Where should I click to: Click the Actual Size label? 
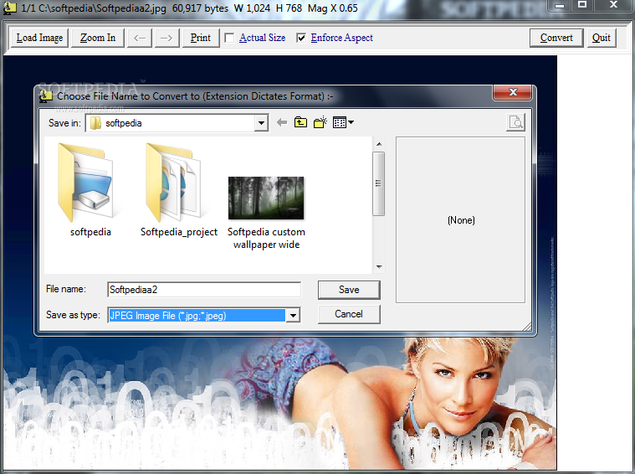pos(262,38)
